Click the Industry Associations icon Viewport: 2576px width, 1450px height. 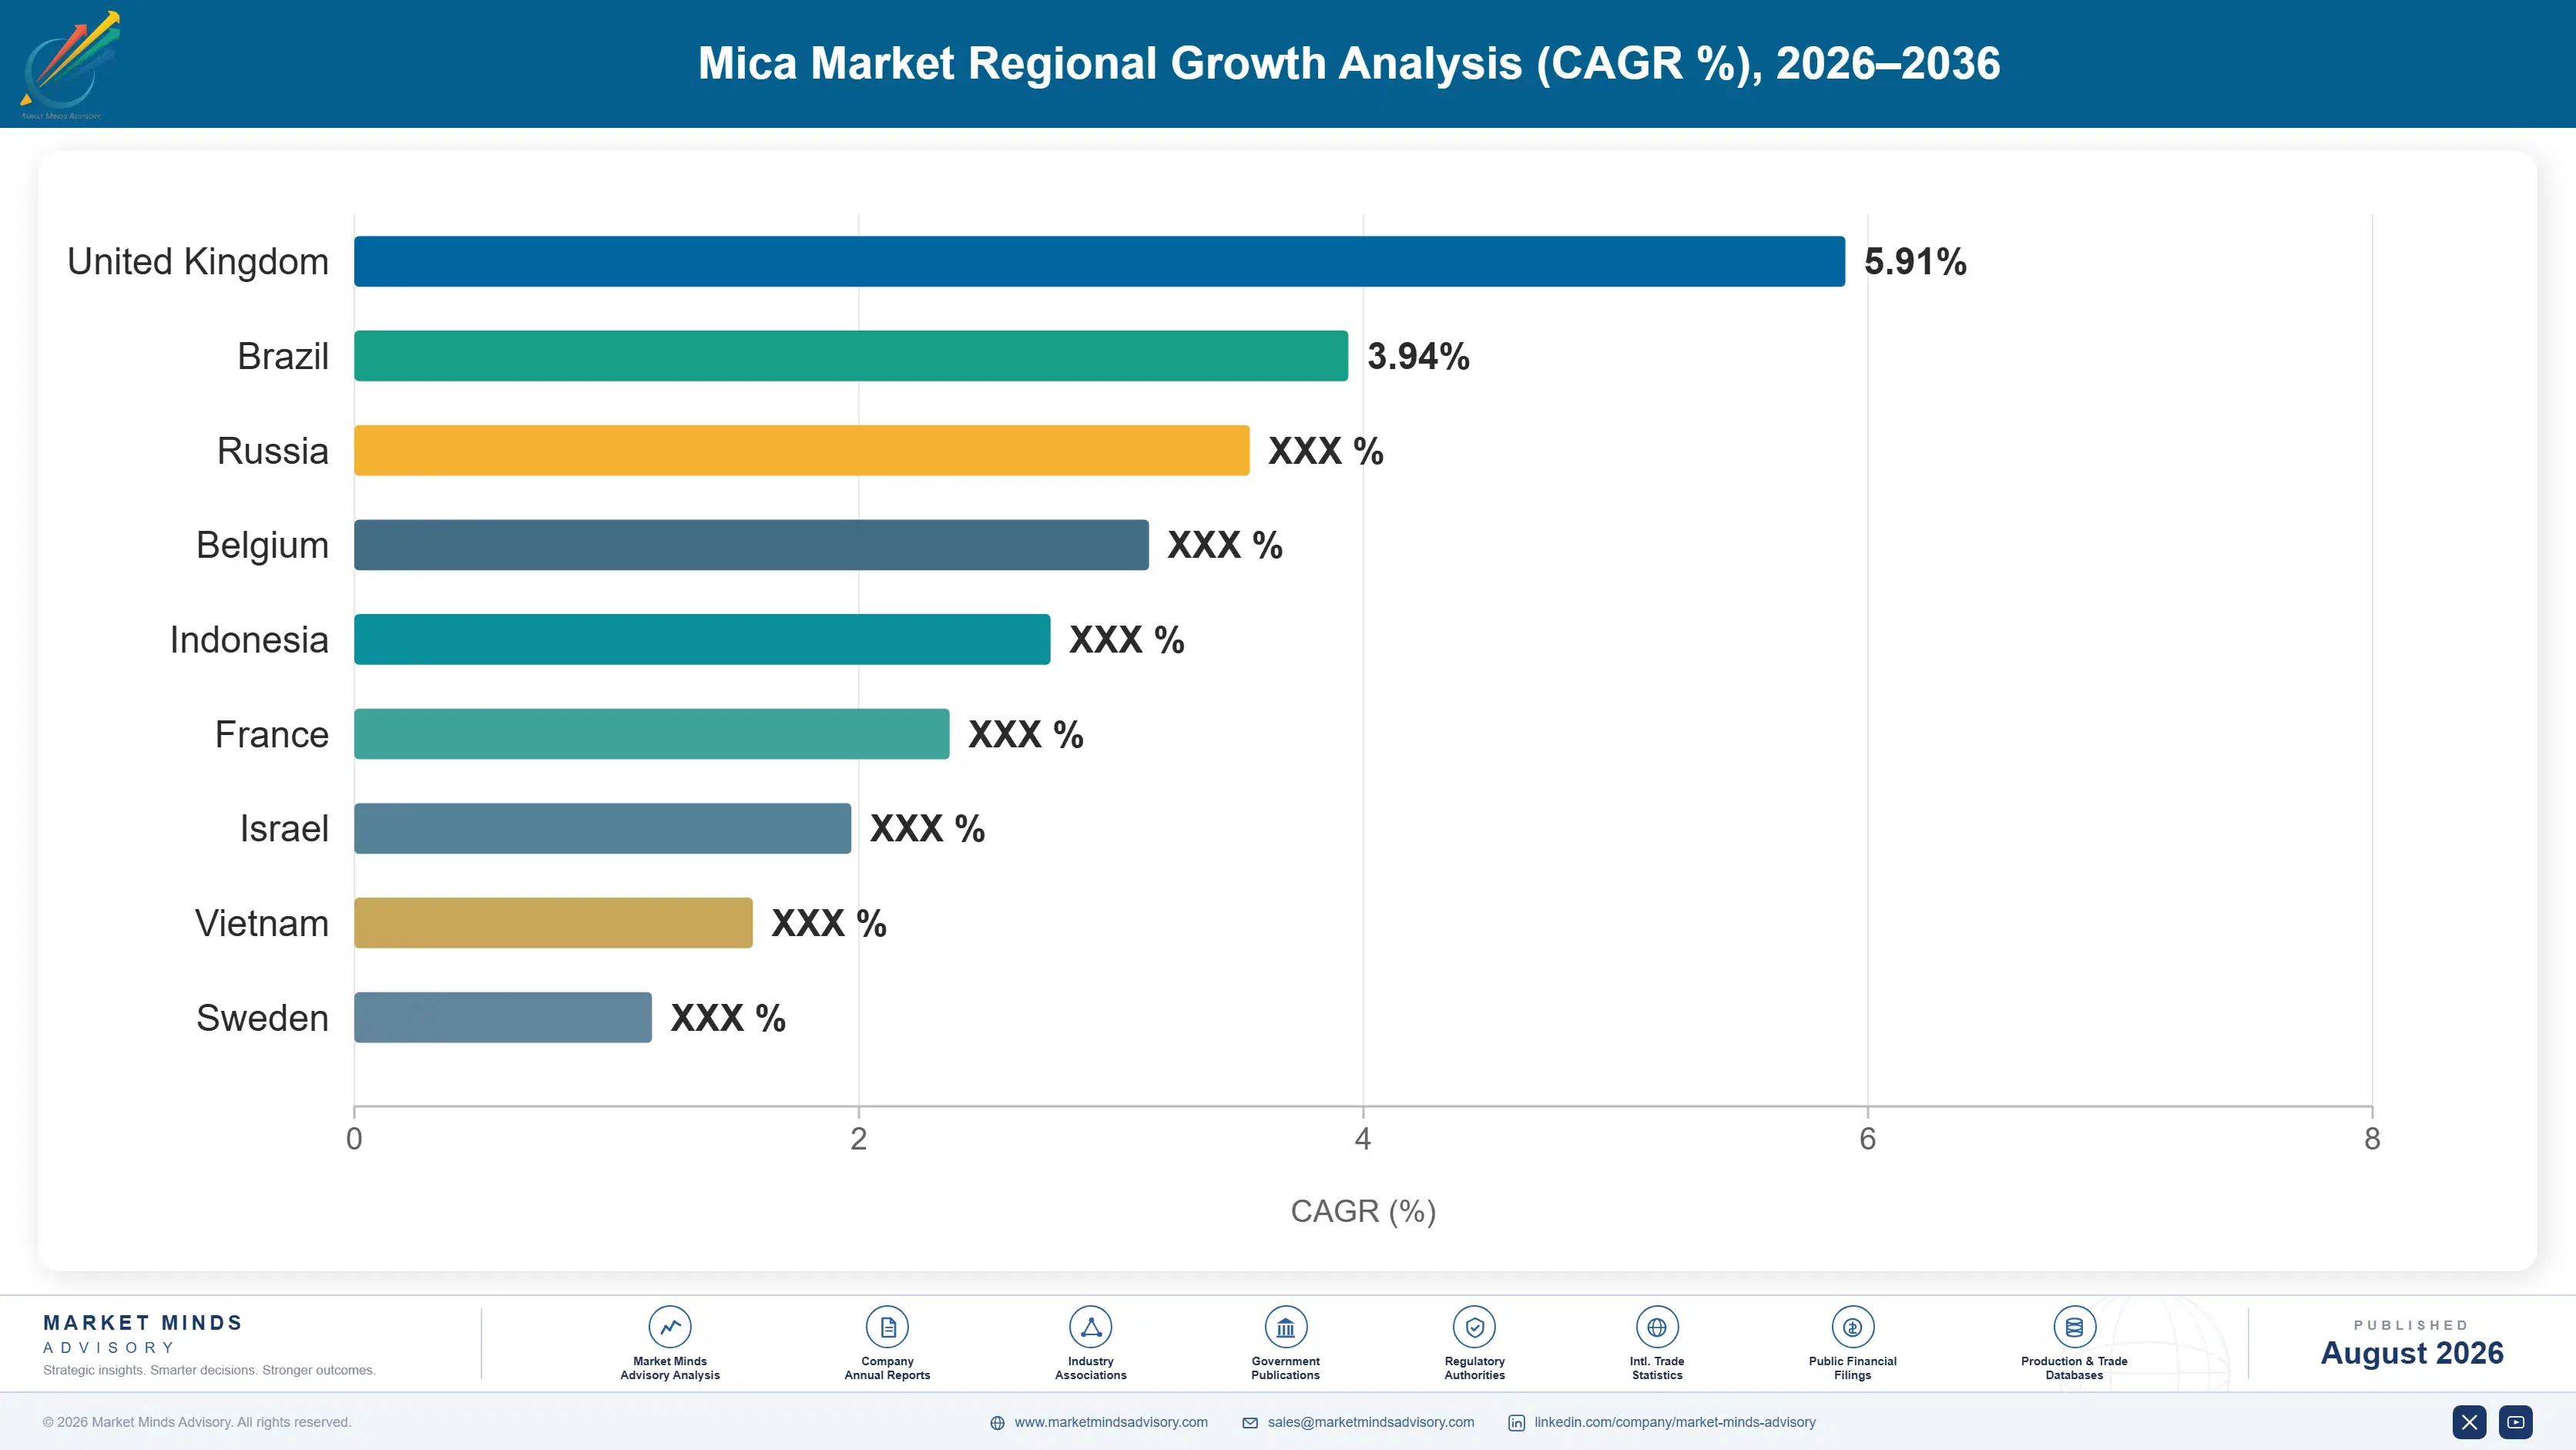(1090, 1327)
